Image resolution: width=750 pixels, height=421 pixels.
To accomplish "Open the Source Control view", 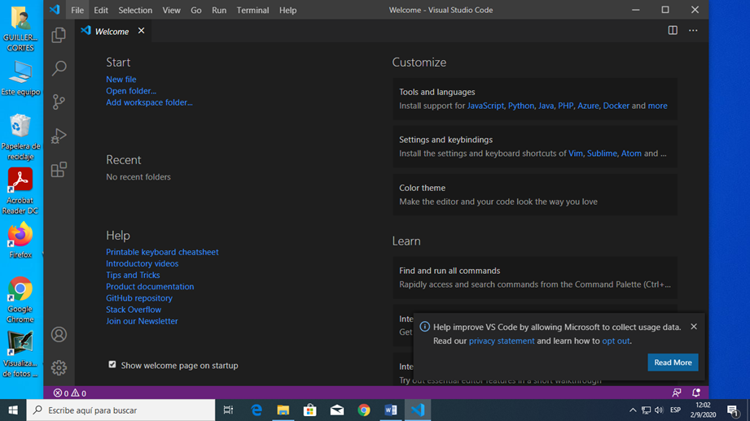I will (59, 102).
